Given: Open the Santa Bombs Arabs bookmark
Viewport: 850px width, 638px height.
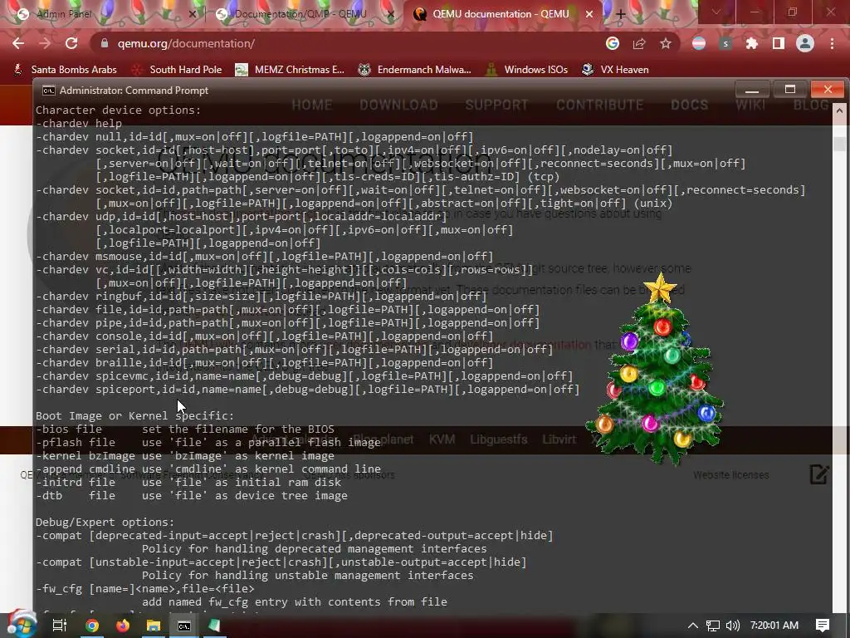Looking at the screenshot, I should (x=66, y=70).
